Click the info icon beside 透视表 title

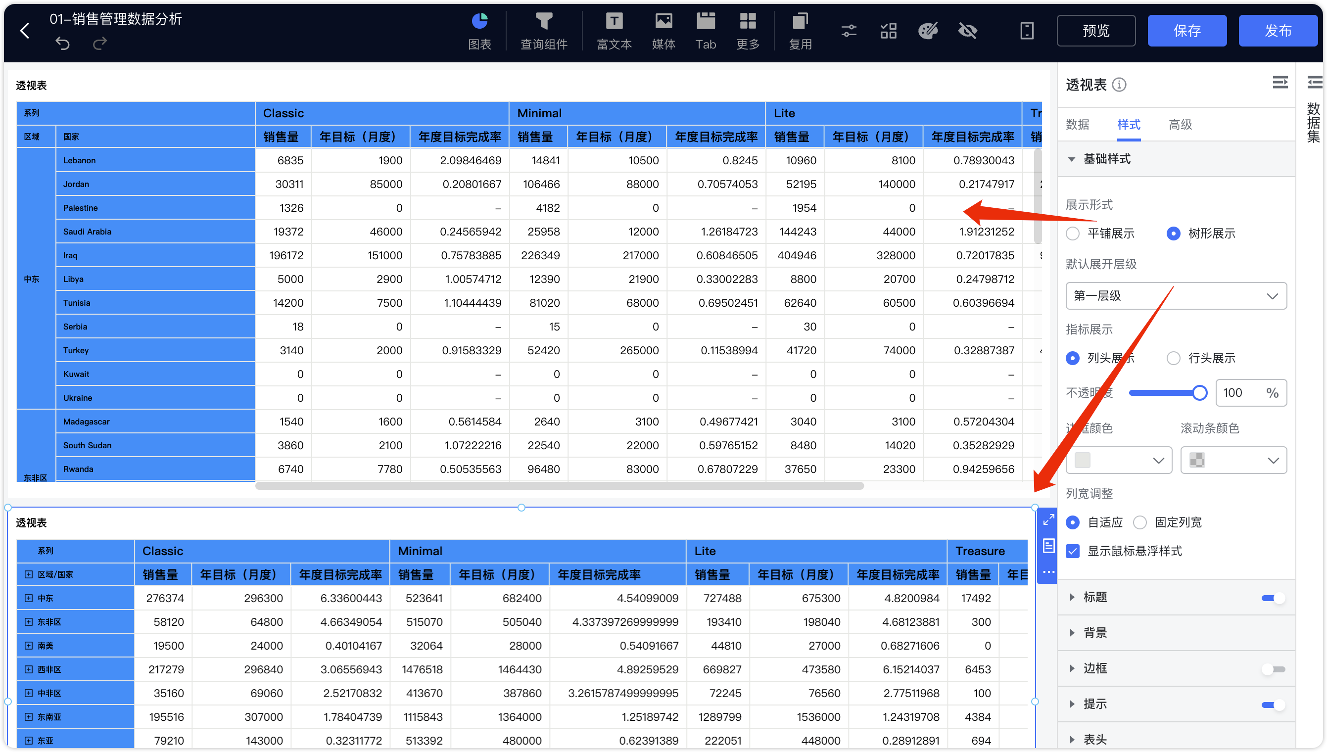1119,85
